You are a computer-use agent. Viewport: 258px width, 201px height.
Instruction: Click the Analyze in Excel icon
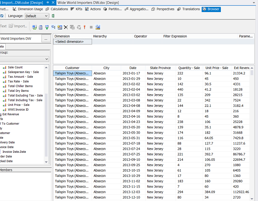[53, 16]
